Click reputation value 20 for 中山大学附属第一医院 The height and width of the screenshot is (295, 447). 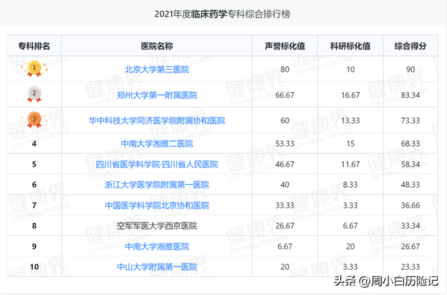tap(285, 267)
